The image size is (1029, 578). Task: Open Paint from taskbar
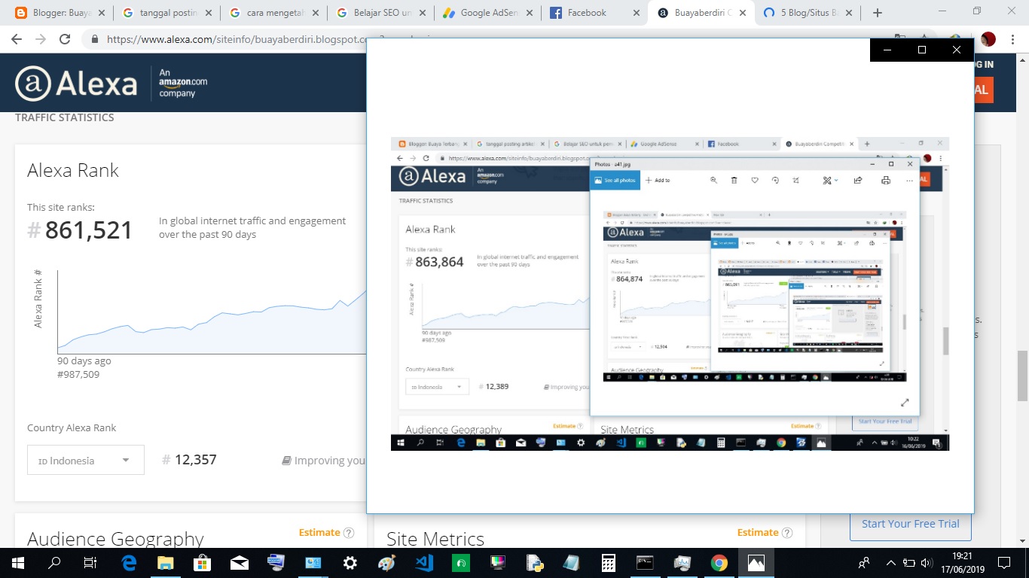pos(386,562)
